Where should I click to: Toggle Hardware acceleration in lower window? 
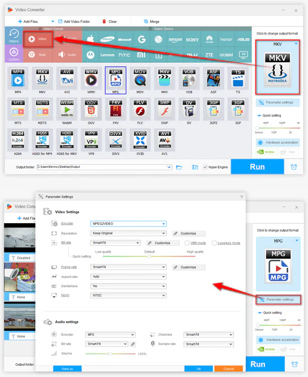click(278, 339)
